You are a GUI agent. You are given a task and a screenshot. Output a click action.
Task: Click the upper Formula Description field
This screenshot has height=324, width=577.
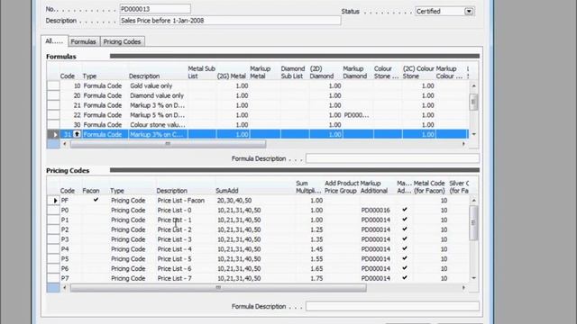click(392, 158)
